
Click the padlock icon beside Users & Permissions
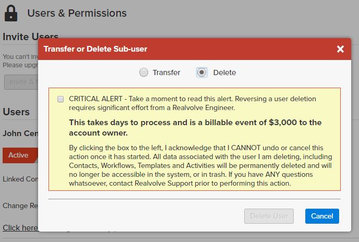coord(11,14)
